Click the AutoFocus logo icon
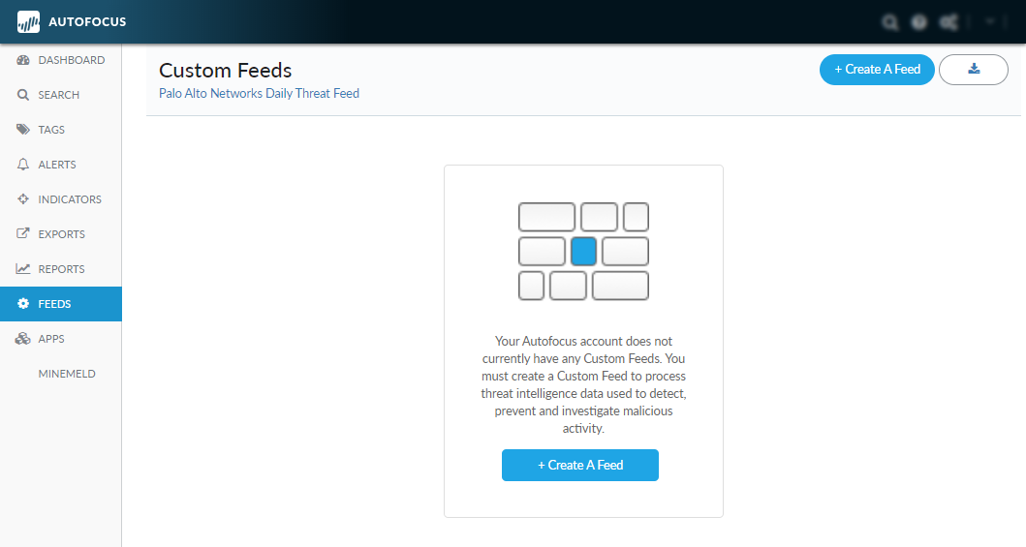This screenshot has width=1026, height=547. pyautogui.click(x=29, y=21)
